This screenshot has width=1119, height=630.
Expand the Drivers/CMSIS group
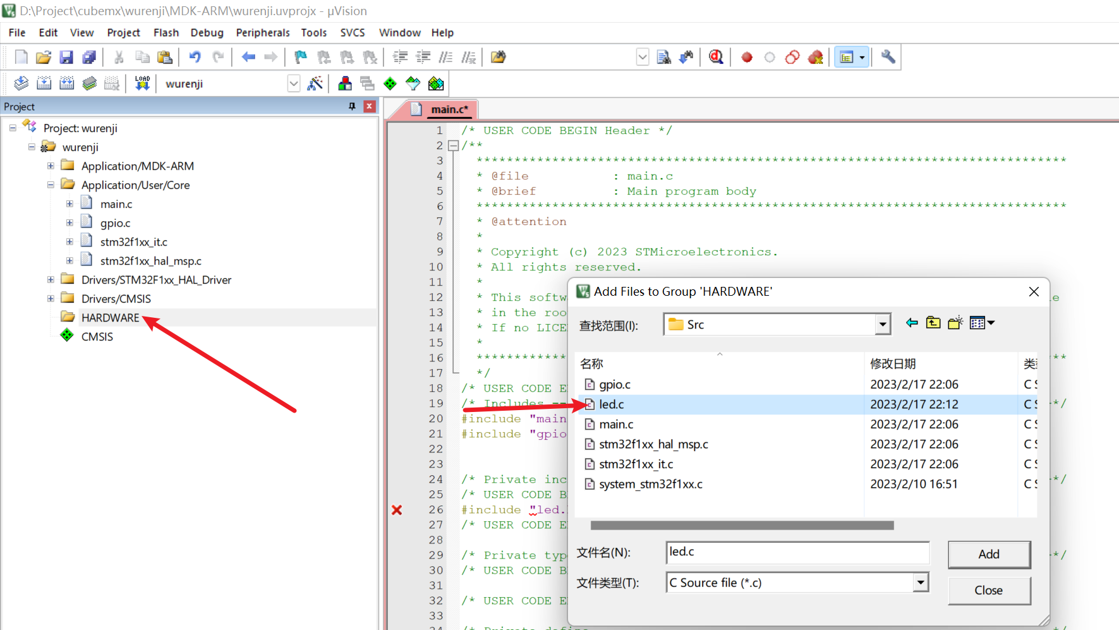[51, 298]
